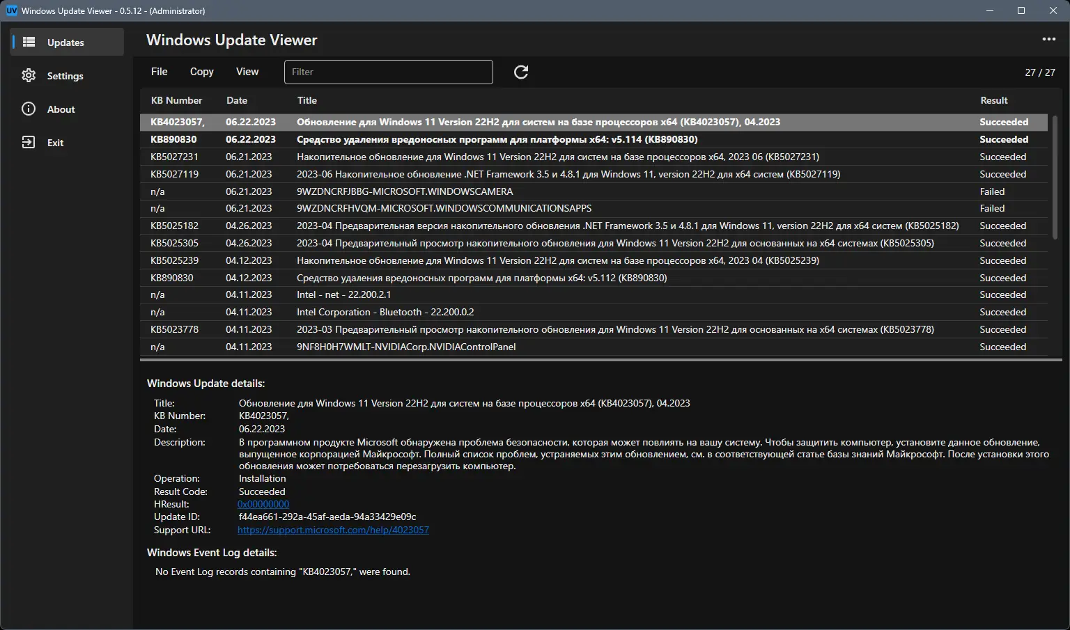Click the Filter text box
This screenshot has height=630, width=1070.
(x=388, y=72)
